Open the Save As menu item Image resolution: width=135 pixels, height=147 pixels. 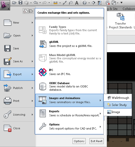18,61
